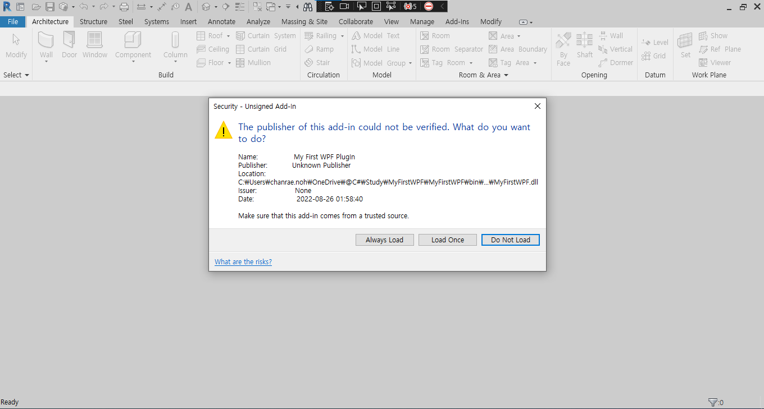Viewport: 764px width, 409px height.
Task: Click the Set work plane tool
Action: (685, 45)
